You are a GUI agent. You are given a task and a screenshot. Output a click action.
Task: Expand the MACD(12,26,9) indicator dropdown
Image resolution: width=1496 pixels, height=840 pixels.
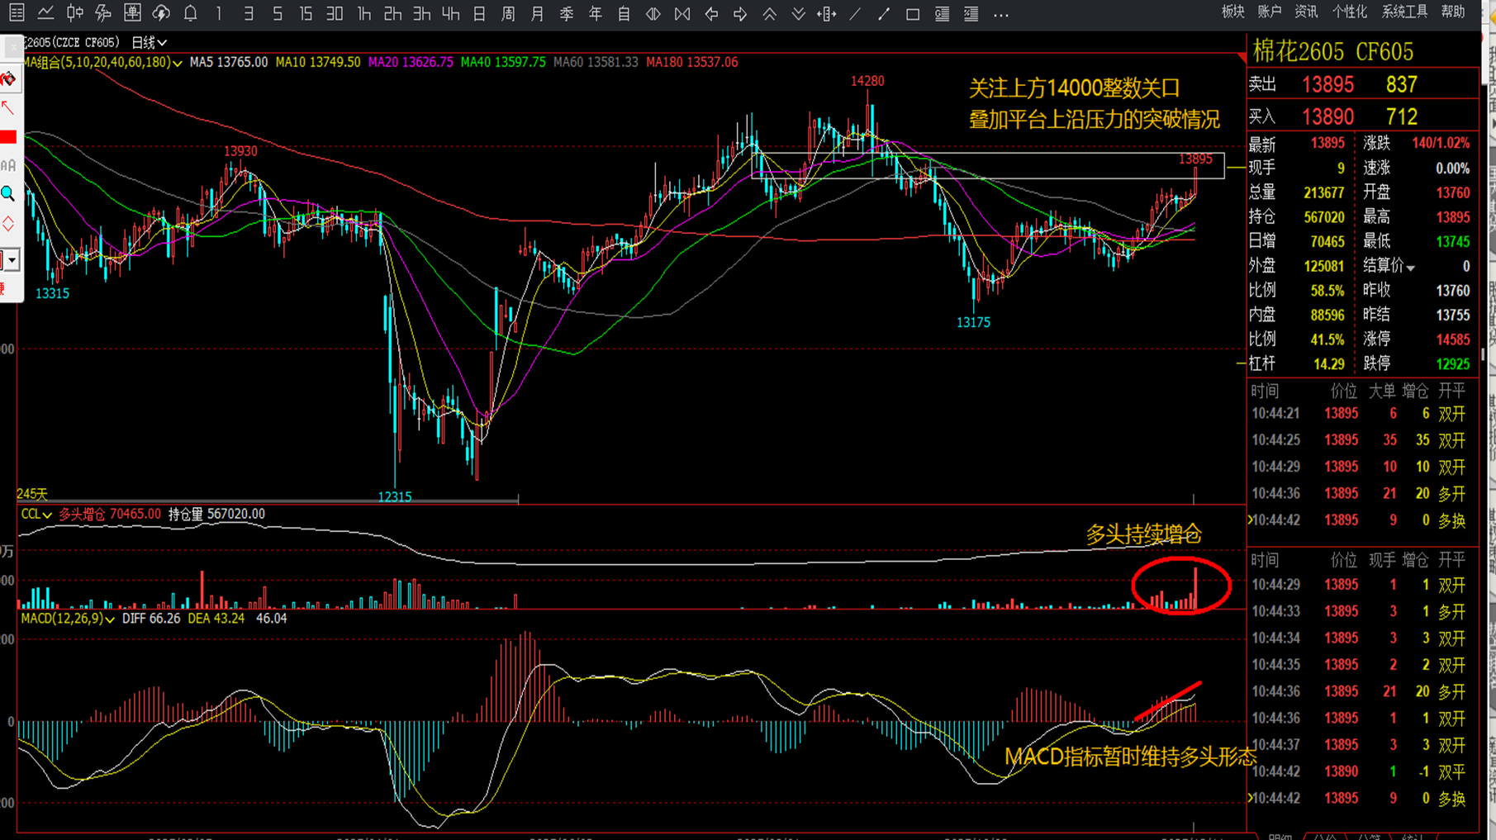[68, 619]
